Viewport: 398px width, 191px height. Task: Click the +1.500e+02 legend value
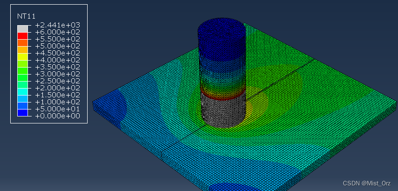[57, 95]
